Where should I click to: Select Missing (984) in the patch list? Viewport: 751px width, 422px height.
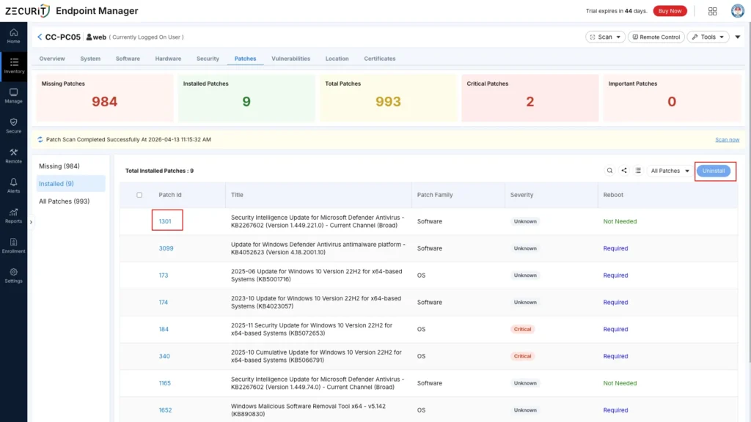pos(59,166)
